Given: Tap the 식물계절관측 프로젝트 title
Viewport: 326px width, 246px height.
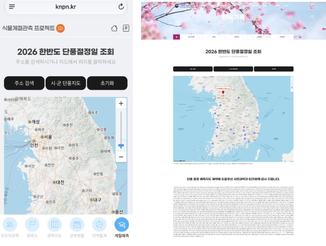Looking at the screenshot, I should (x=29, y=28).
